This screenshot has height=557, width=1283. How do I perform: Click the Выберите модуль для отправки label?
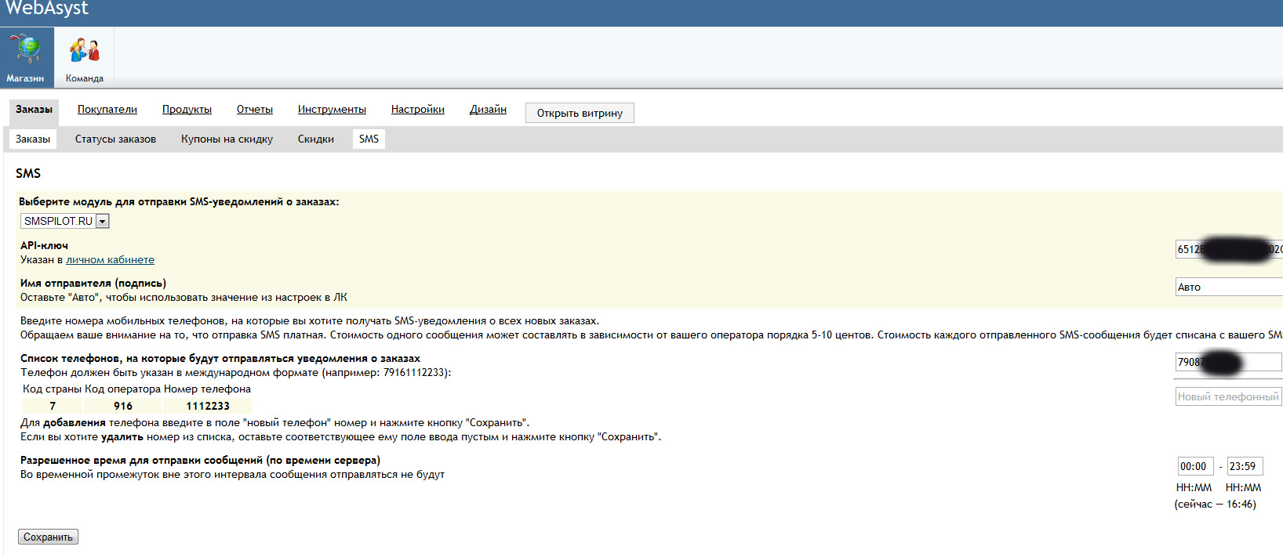pos(179,202)
